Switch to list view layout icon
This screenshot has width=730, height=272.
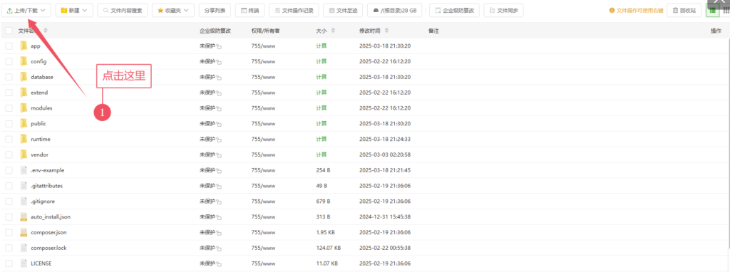pos(712,10)
